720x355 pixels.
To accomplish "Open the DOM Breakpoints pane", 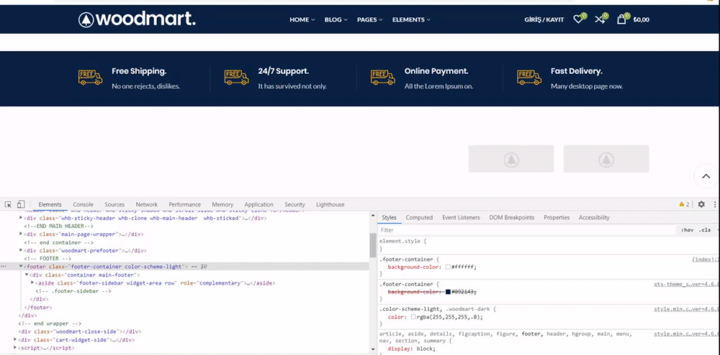I will 511,218.
